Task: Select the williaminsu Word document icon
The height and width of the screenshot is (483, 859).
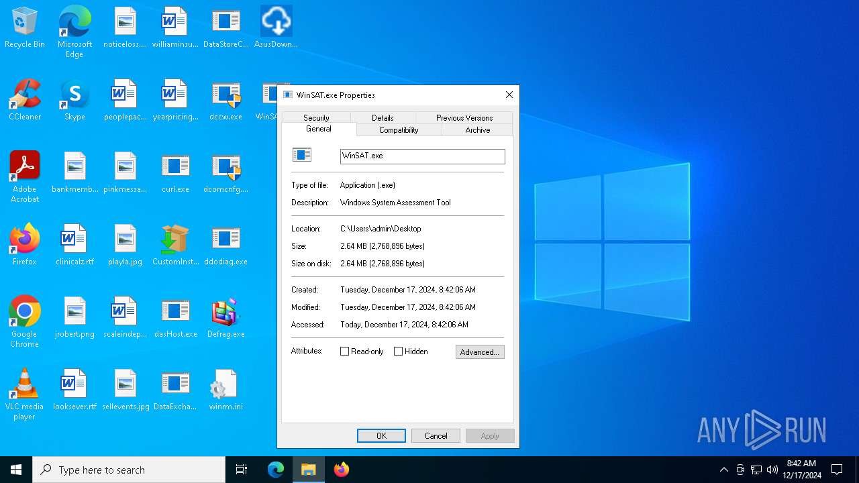Action: (x=175, y=28)
